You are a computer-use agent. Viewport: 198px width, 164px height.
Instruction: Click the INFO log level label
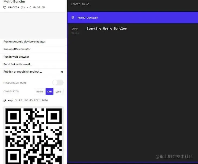(x=75, y=29)
